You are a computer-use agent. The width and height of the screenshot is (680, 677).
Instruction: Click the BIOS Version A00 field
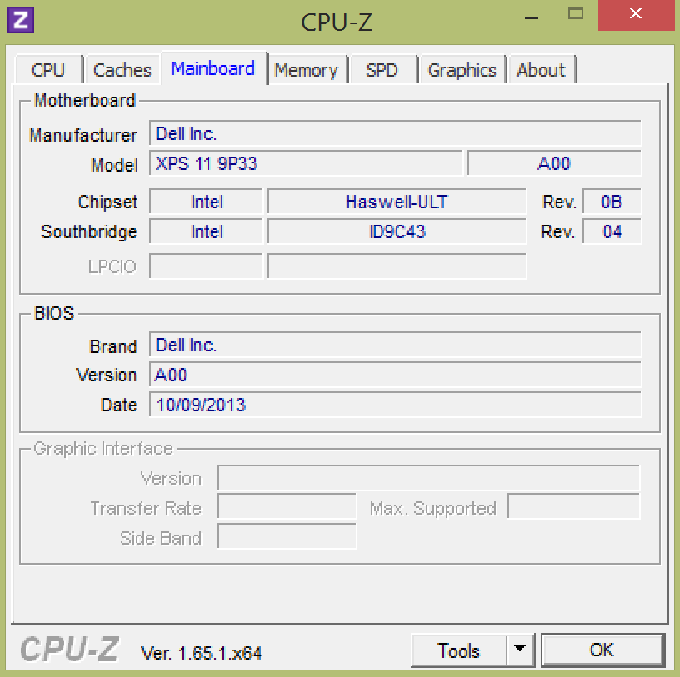click(x=395, y=375)
